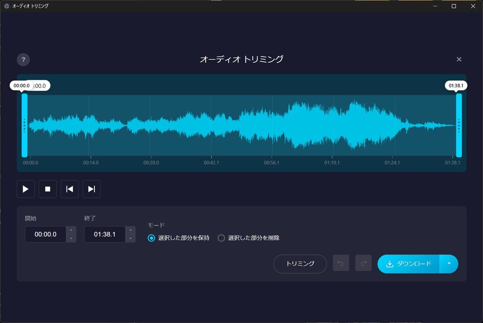This screenshot has height=323, width=483.
Task: Redo the last trim action
Action: click(x=363, y=263)
